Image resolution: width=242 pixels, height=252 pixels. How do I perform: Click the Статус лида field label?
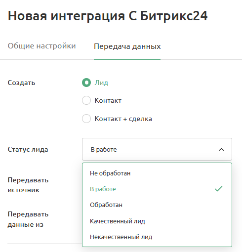click(28, 149)
